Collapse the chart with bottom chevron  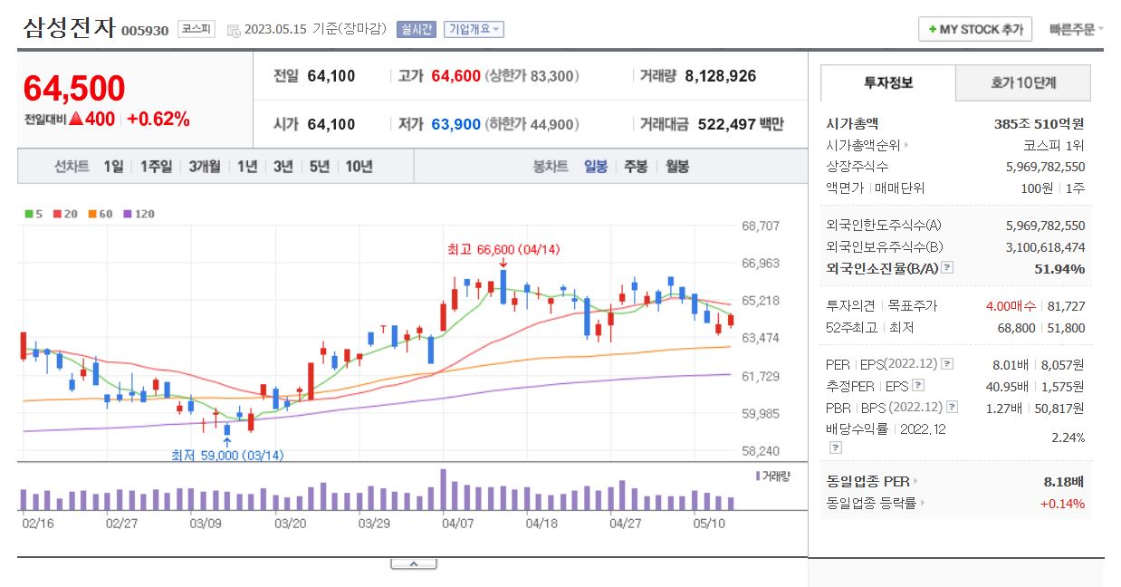[x=413, y=563]
